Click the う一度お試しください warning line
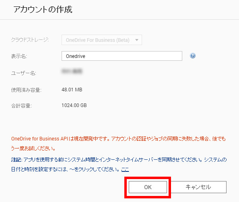Screen dimensions: 239x202 pyautogui.click(x=33, y=148)
